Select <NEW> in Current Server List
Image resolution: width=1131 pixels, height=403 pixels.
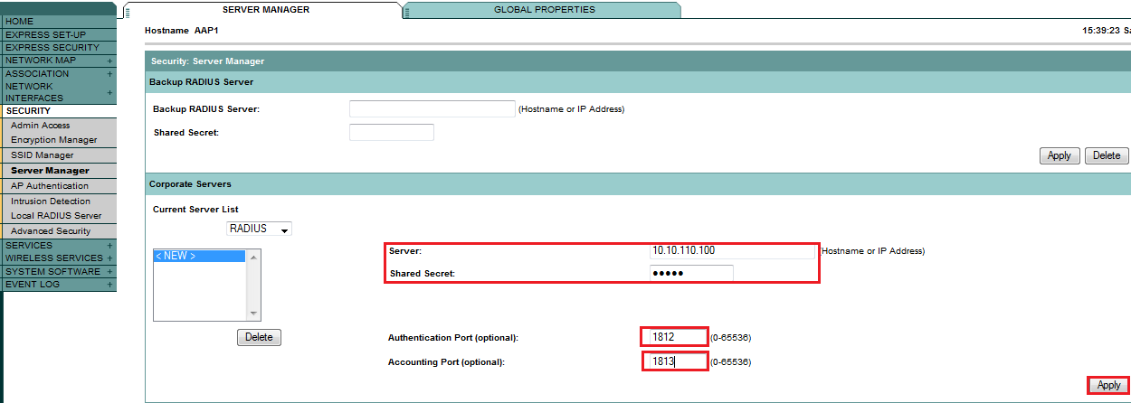199,257
